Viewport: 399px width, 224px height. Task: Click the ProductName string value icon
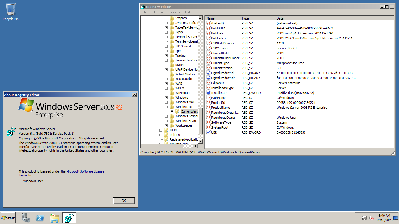(209, 107)
